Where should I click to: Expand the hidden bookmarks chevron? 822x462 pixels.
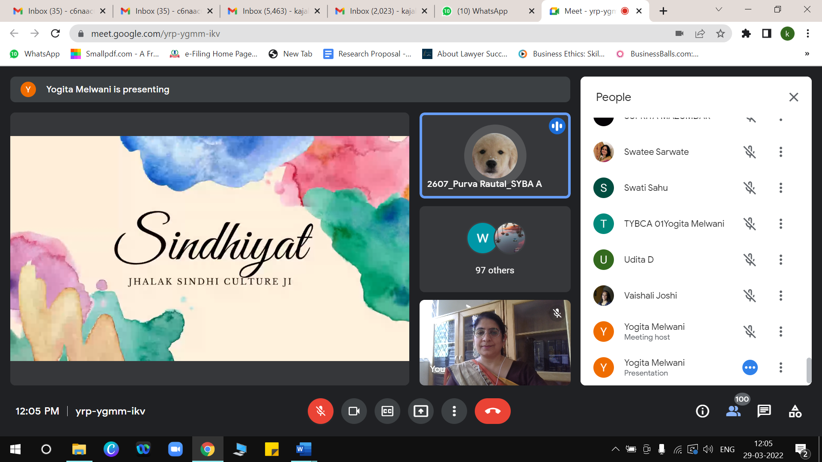tap(807, 54)
